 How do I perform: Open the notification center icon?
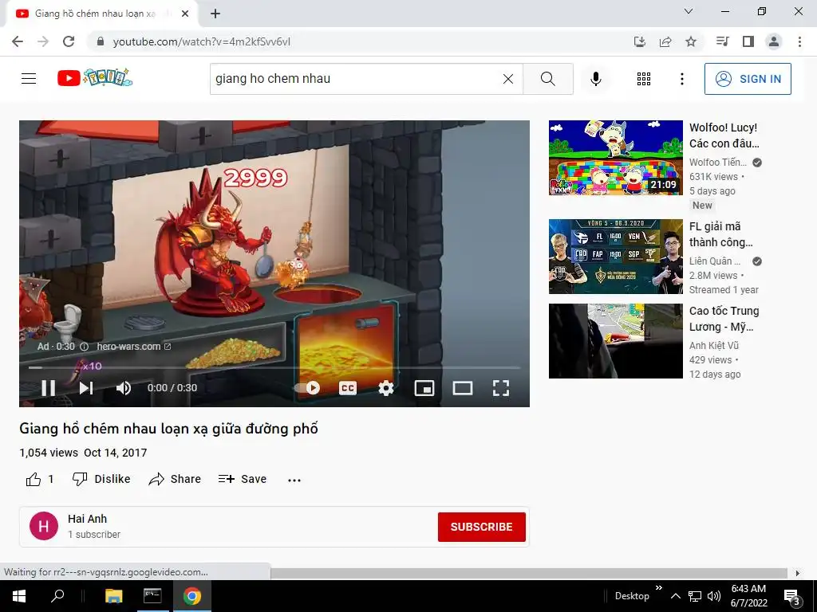(791, 597)
